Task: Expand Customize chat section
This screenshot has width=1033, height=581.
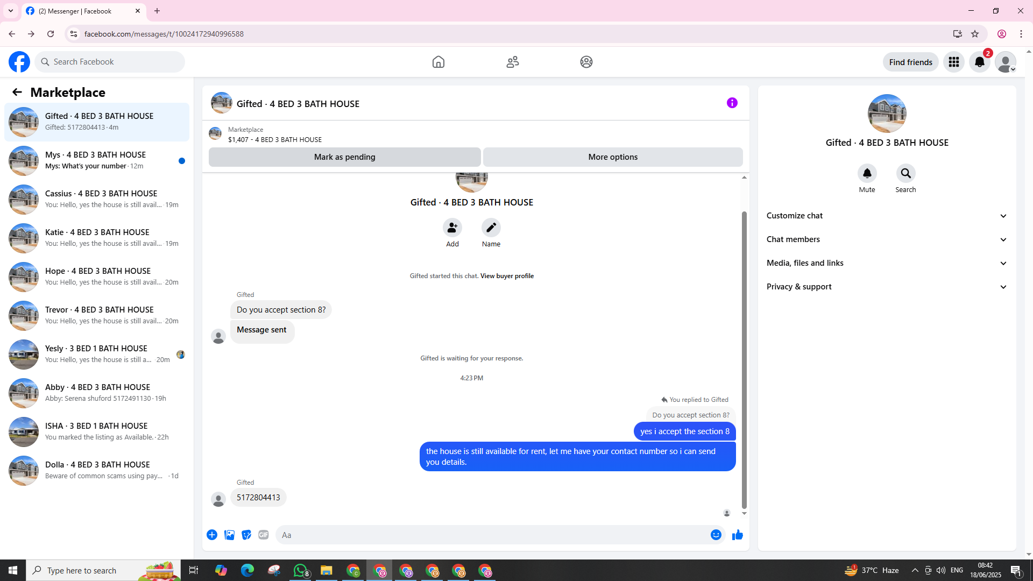Action: pos(887,216)
